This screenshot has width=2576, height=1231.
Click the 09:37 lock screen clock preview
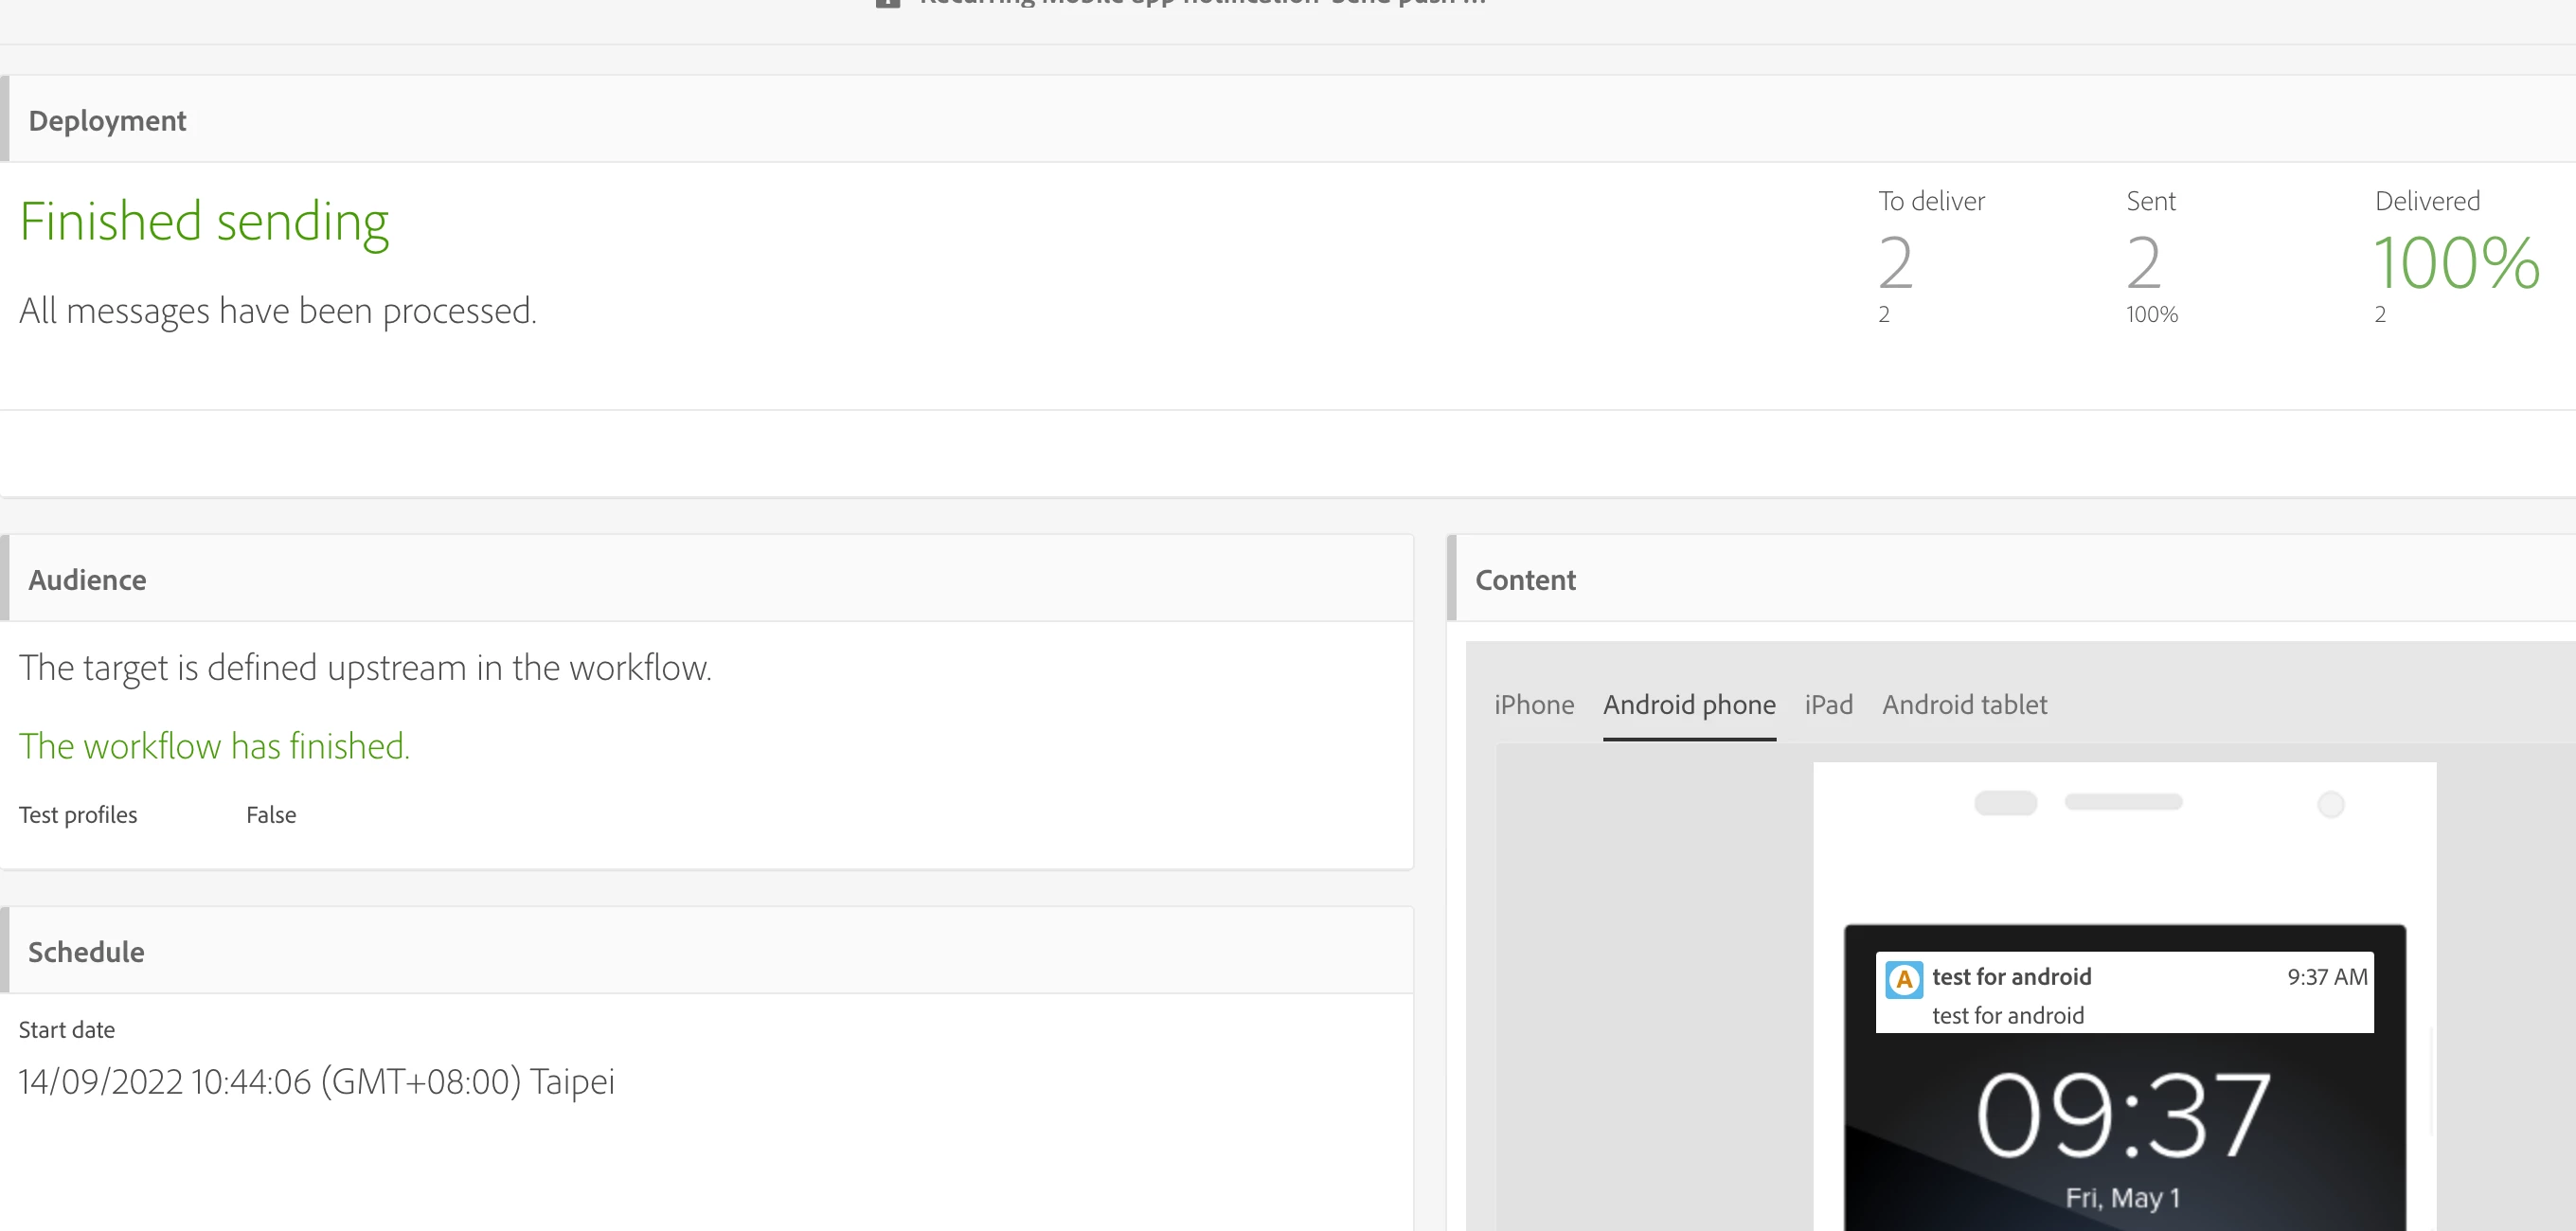point(2123,1115)
